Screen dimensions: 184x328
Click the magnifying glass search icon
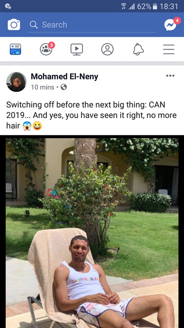tap(34, 25)
